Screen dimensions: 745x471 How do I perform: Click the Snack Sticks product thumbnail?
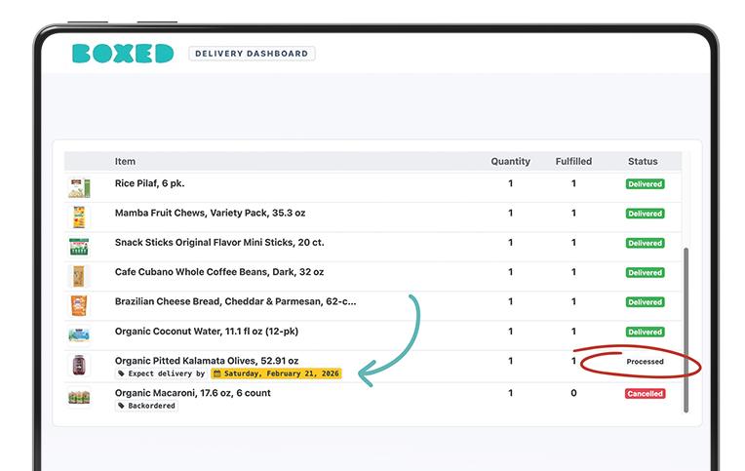(x=79, y=247)
